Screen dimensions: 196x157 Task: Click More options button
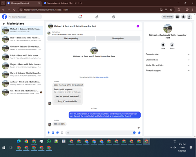tap(118, 38)
